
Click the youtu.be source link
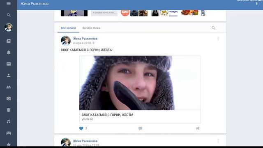pos(87,119)
